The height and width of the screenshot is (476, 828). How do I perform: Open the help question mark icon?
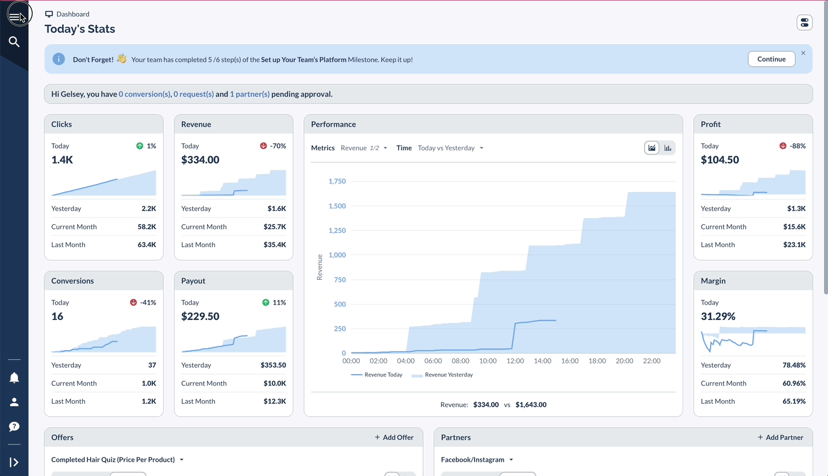pos(14,426)
